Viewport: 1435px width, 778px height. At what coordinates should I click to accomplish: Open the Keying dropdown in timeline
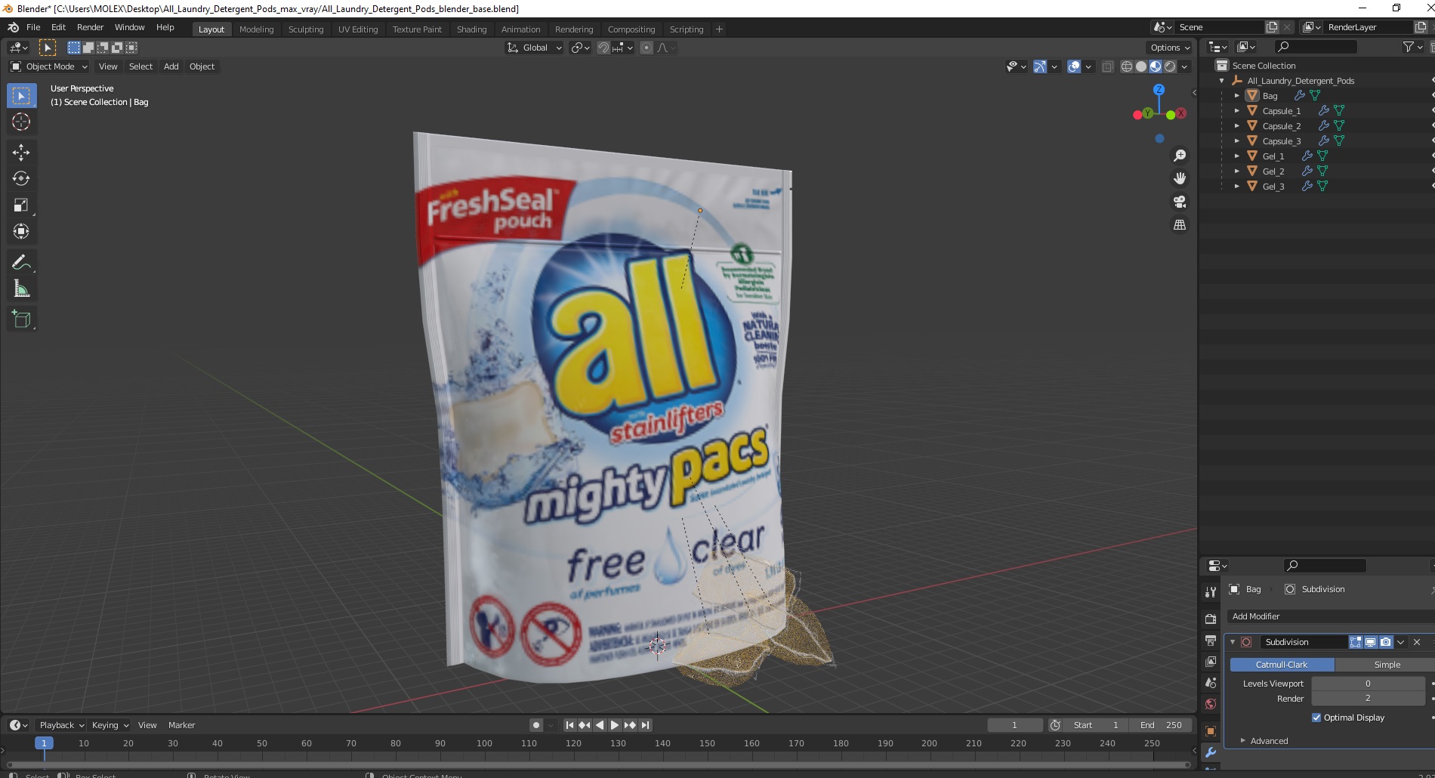tap(110, 725)
